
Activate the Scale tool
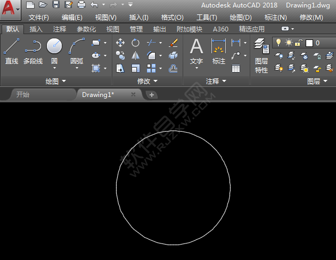tap(135, 69)
